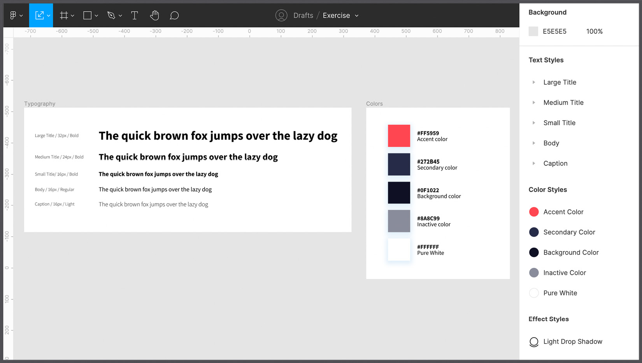642x363 pixels.
Task: Open the Comment tool
Action: point(174,15)
